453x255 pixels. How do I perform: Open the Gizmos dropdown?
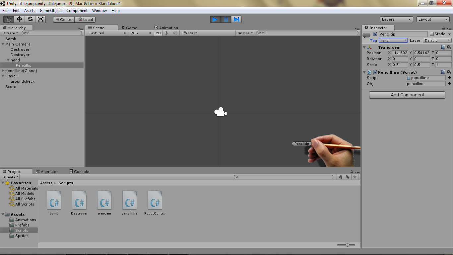pos(245,33)
